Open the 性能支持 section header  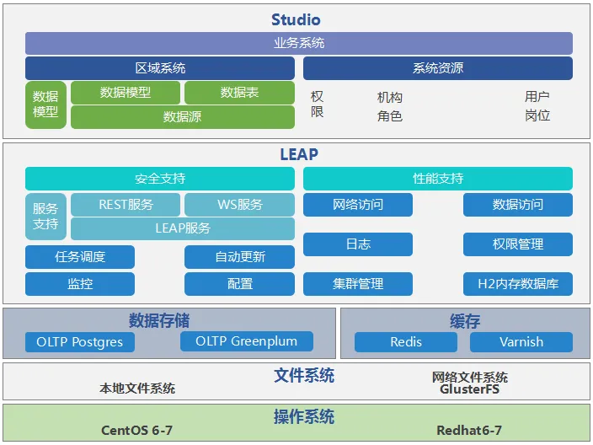pyautogui.click(x=437, y=179)
